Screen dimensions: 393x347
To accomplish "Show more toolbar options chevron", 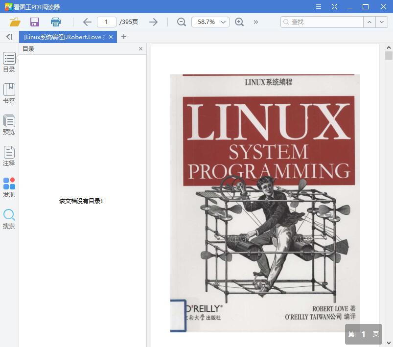I will [x=255, y=22].
